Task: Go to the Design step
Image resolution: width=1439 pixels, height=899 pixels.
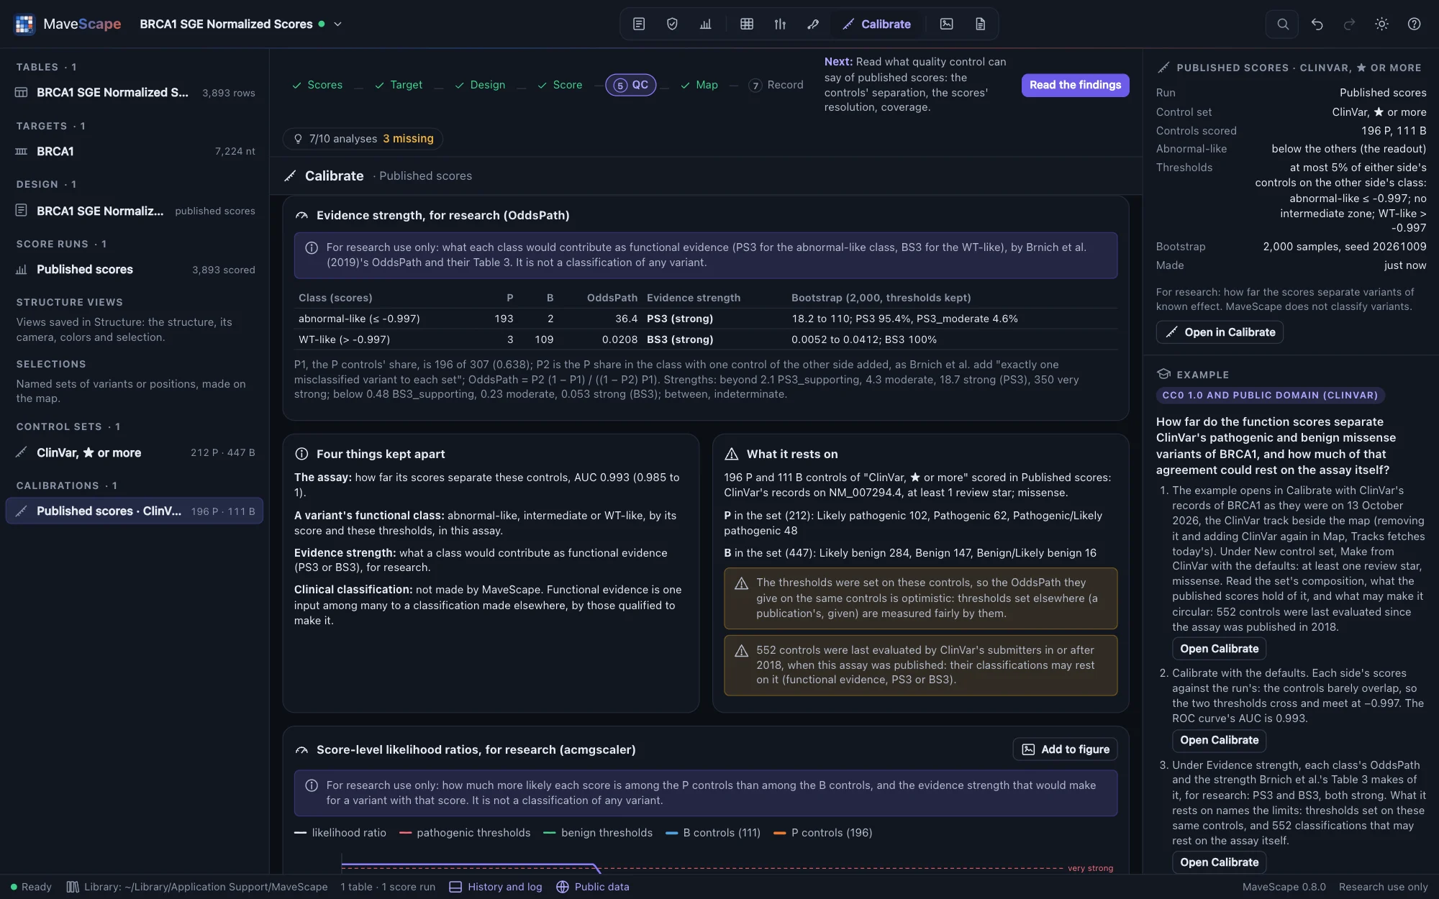Action: coord(480,85)
